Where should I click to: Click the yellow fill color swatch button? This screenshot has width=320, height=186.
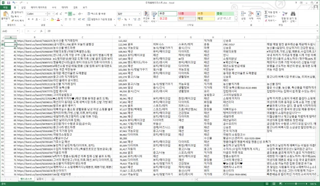tap(52, 20)
